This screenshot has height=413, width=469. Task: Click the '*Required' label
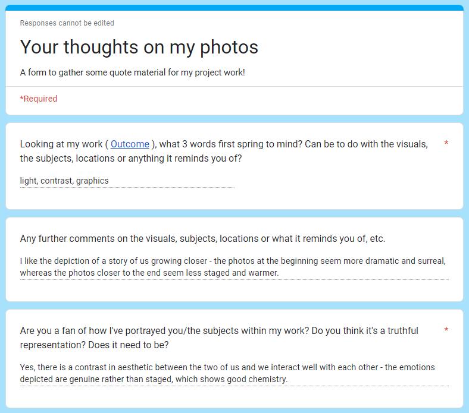[x=39, y=99]
